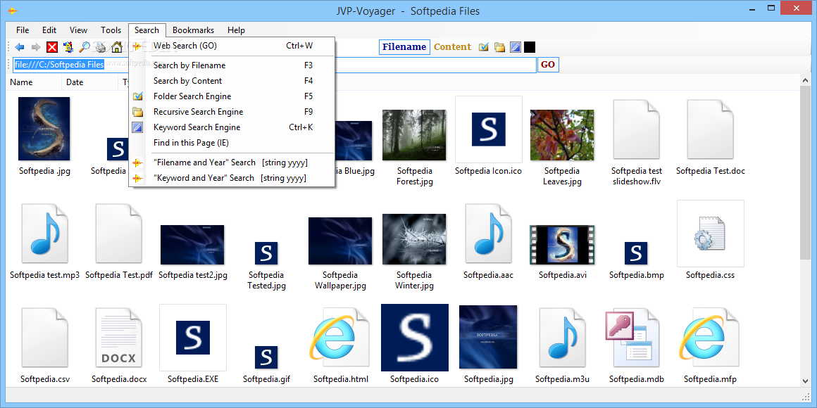Viewport: 817px width, 408px height.
Task: Select the Softpedia.EXE application icon
Action: 193,337
